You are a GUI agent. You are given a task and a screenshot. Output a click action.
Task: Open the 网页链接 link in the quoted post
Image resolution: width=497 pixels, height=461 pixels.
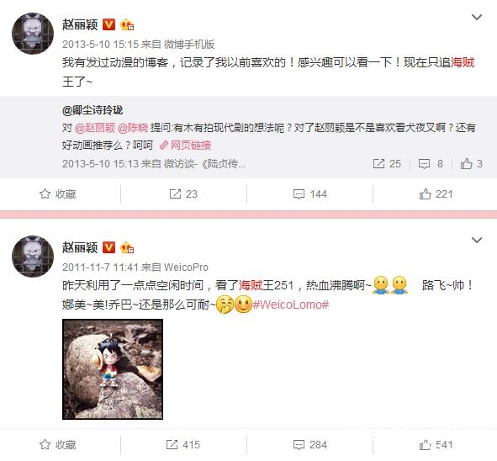point(185,146)
